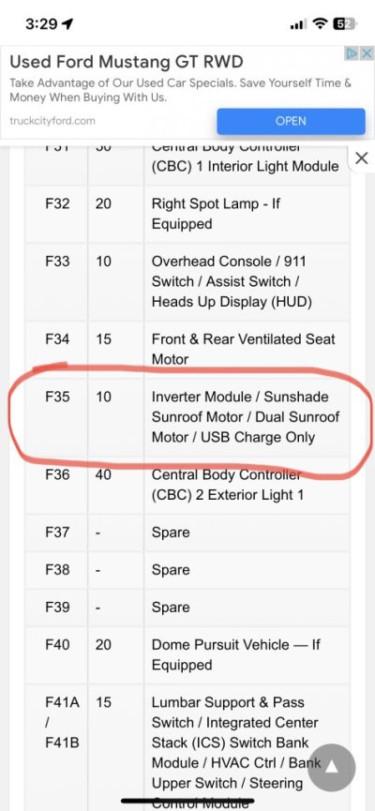Open the truckcityford.com ad link
This screenshot has width=375, height=811.
click(x=52, y=121)
